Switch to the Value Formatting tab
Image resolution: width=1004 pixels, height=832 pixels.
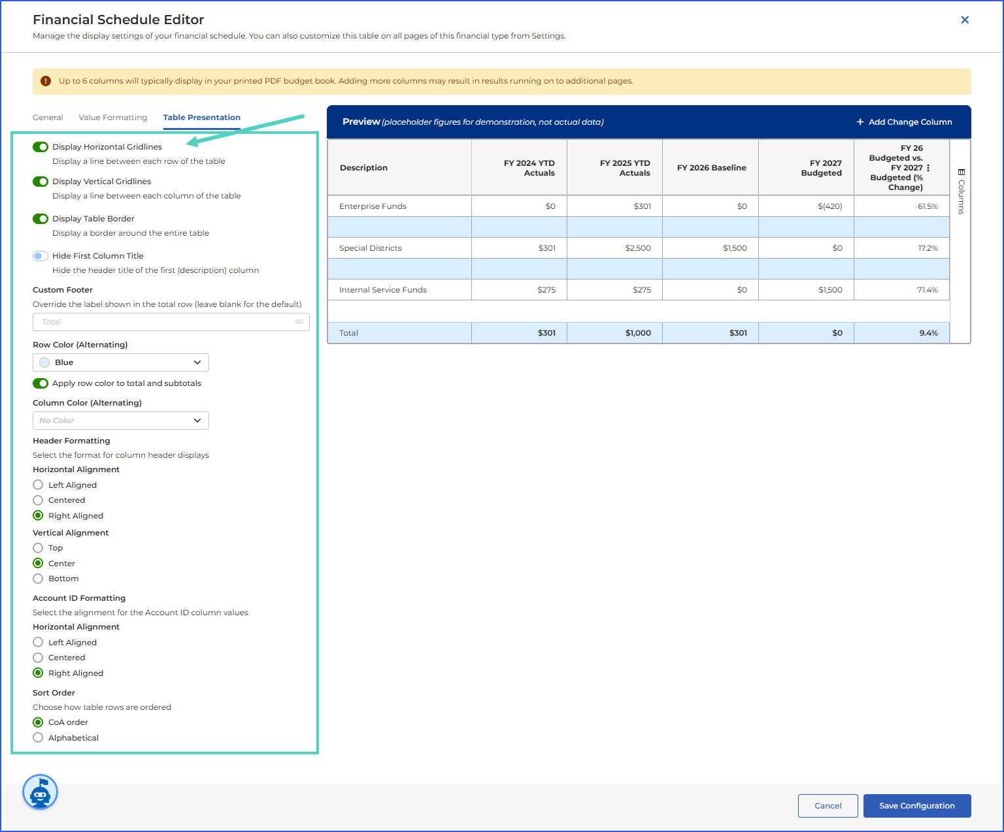(x=113, y=118)
